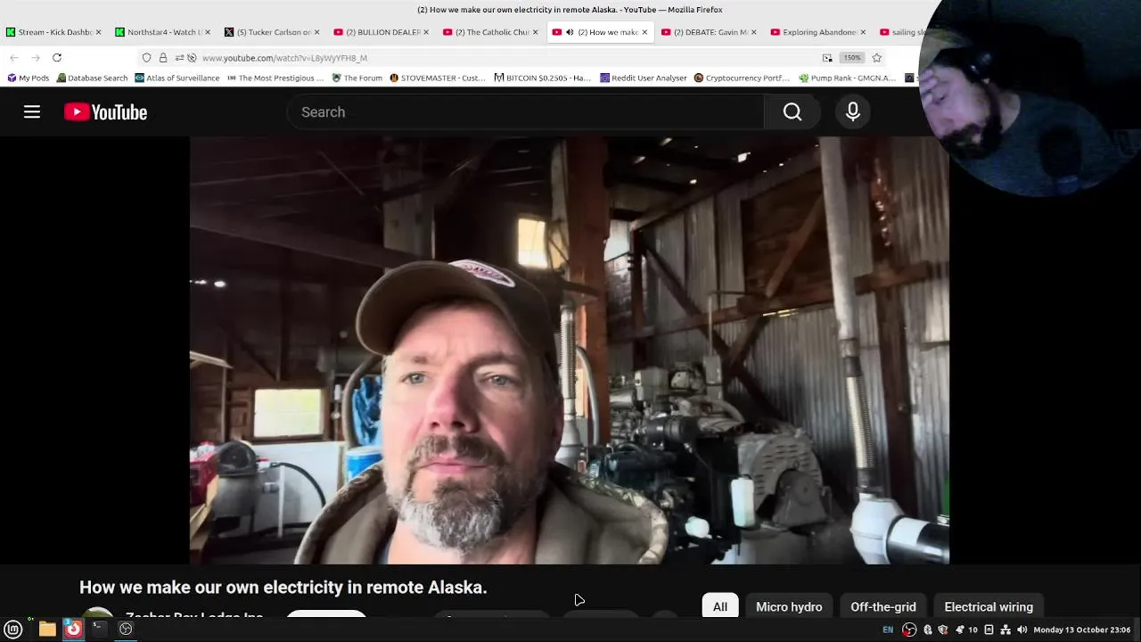This screenshot has width=1141, height=642.
Task: Open the Linux Mint start menu
Action: (x=13, y=630)
